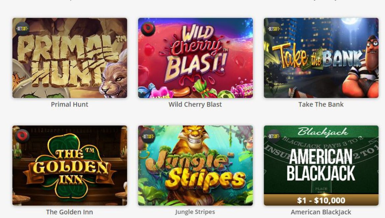This screenshot has height=218, width=385.
Task: Open the Jungle Stripes tiger thumbnail
Action: 195,166
